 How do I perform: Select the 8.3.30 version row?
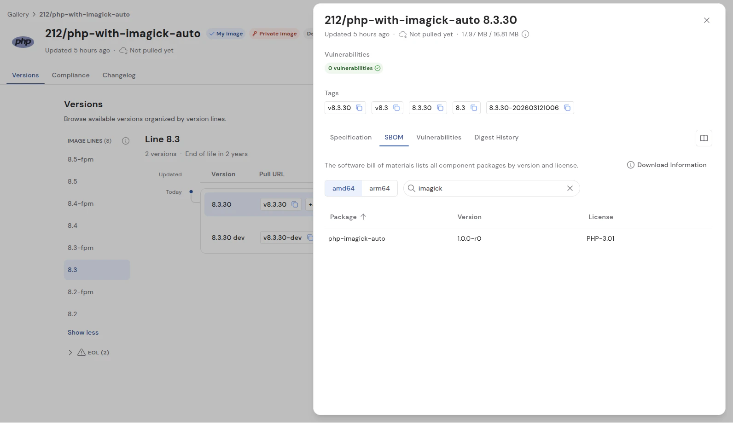[x=259, y=204]
